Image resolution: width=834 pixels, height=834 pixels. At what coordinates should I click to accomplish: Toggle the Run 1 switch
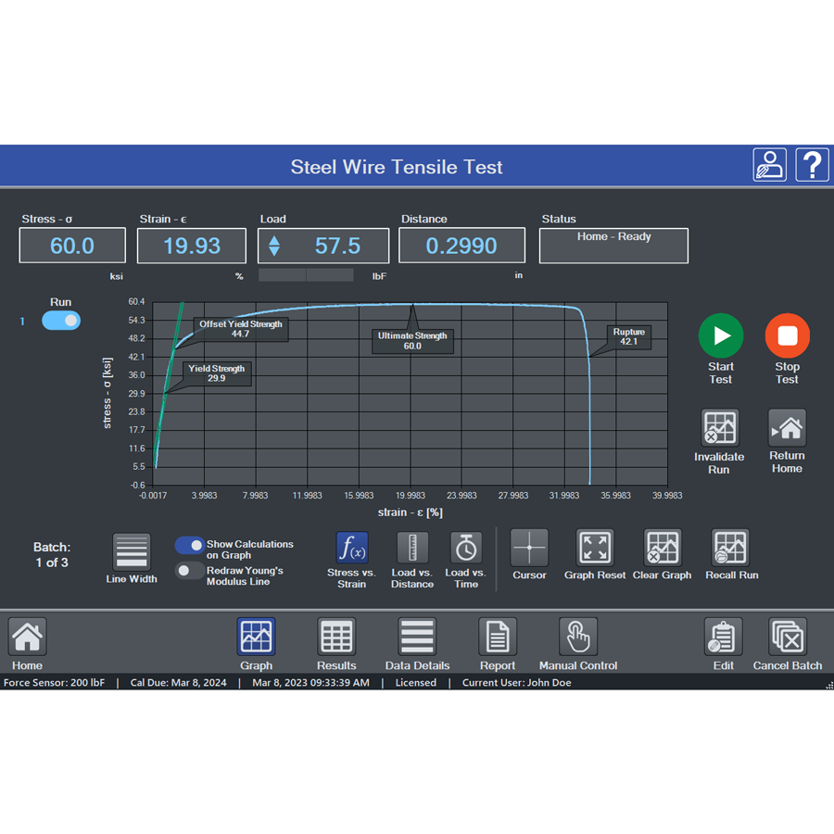(61, 321)
